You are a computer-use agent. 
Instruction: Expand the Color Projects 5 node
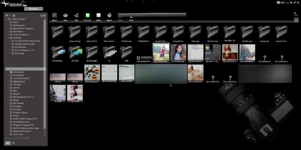9,34
